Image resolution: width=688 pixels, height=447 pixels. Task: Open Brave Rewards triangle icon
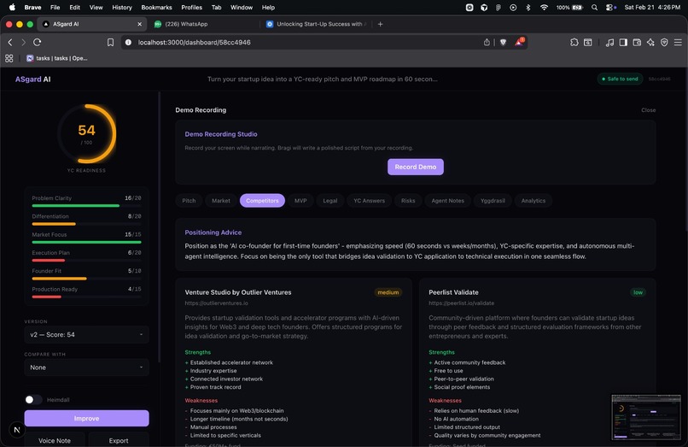coord(519,42)
